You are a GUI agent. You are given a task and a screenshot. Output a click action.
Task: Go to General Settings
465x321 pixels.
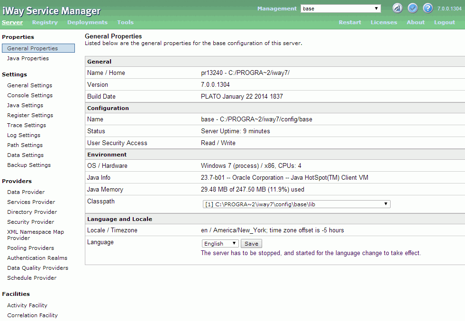click(30, 85)
